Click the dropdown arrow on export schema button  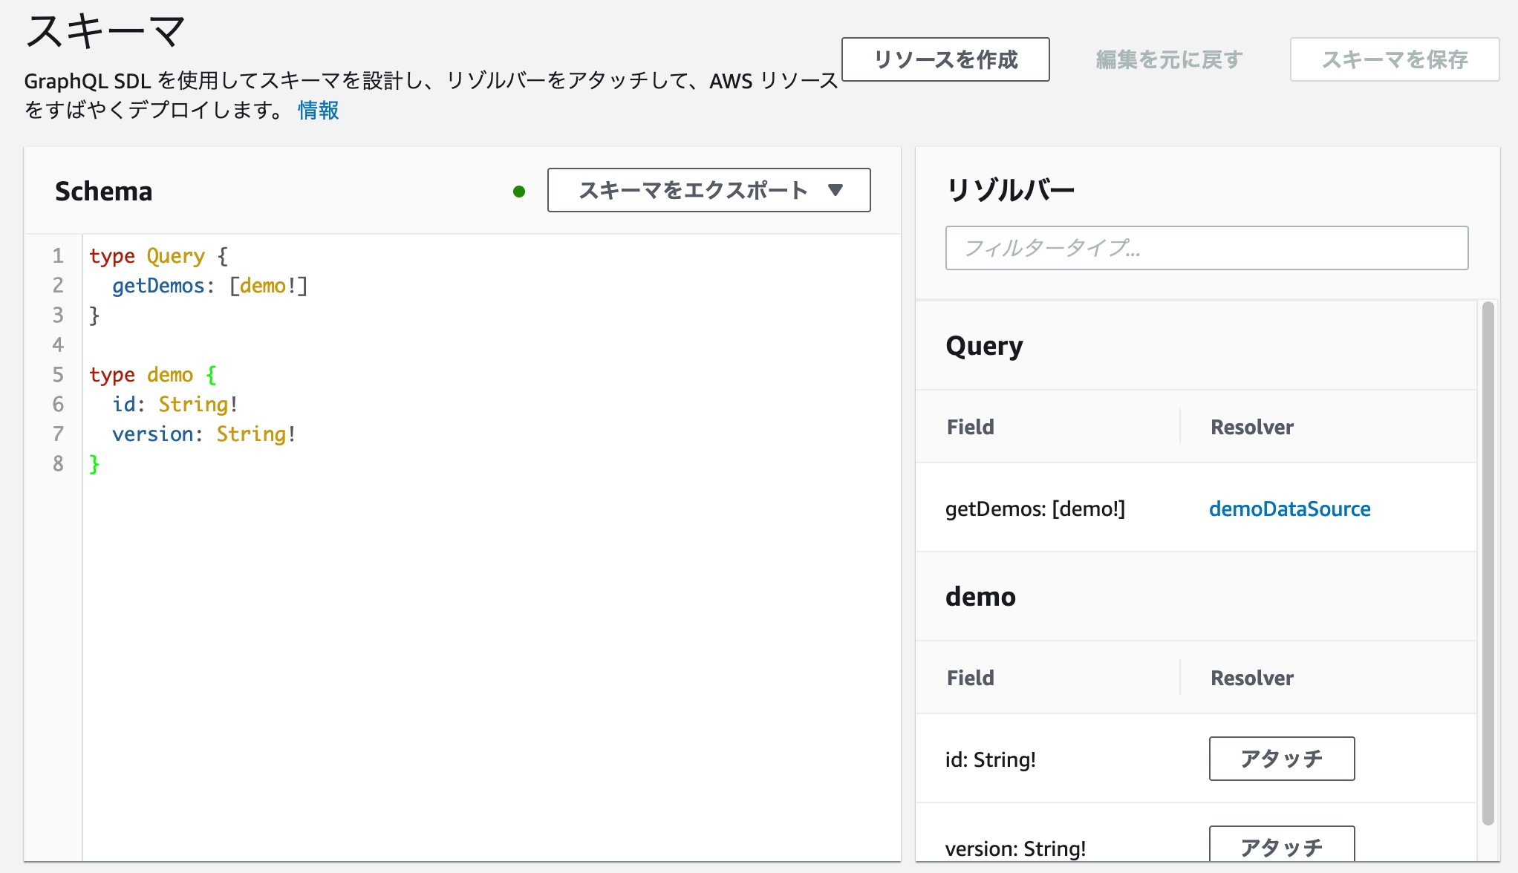point(836,191)
